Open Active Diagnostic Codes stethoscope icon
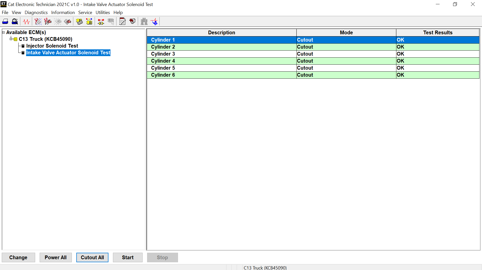The image size is (482, 270). click(38, 22)
